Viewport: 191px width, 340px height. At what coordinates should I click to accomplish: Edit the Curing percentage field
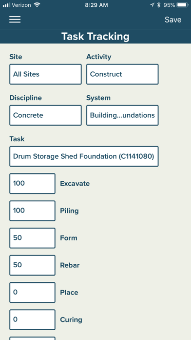[x=32, y=320]
